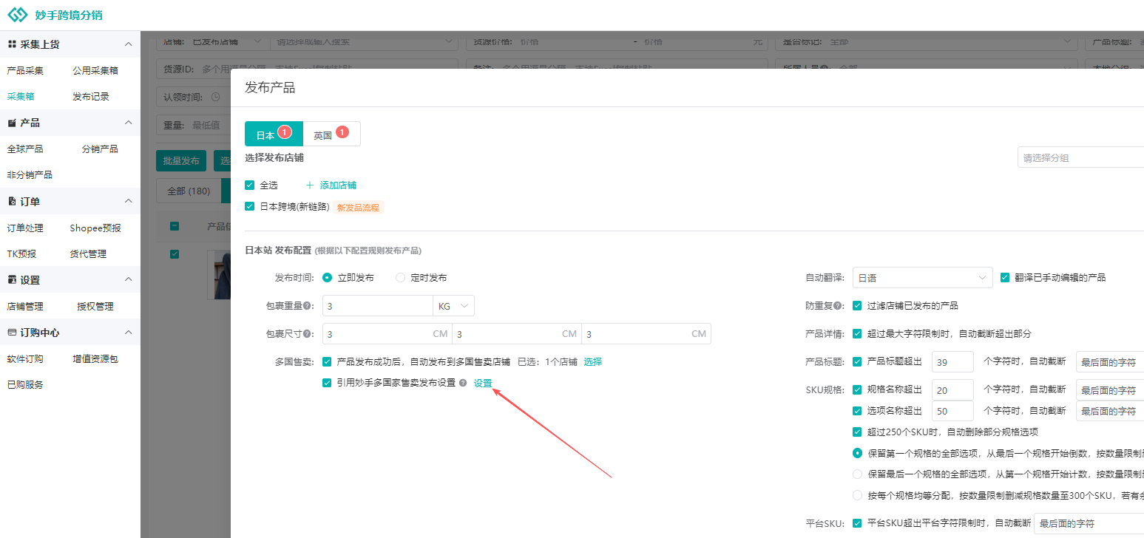Click the 采集上货 grid icon in sidebar
Screen dimensions: 1144x538
[12, 44]
